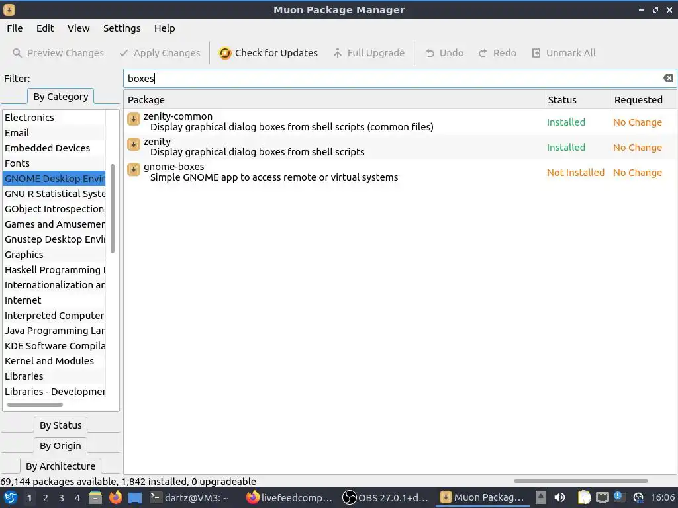Click the Preview Changes toolbar icon

coord(17,53)
